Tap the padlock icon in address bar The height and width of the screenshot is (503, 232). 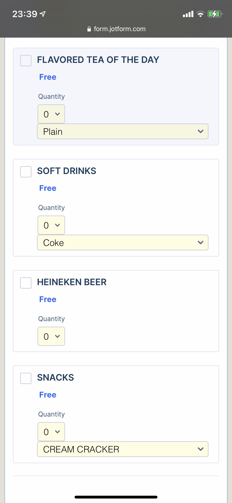[89, 29]
